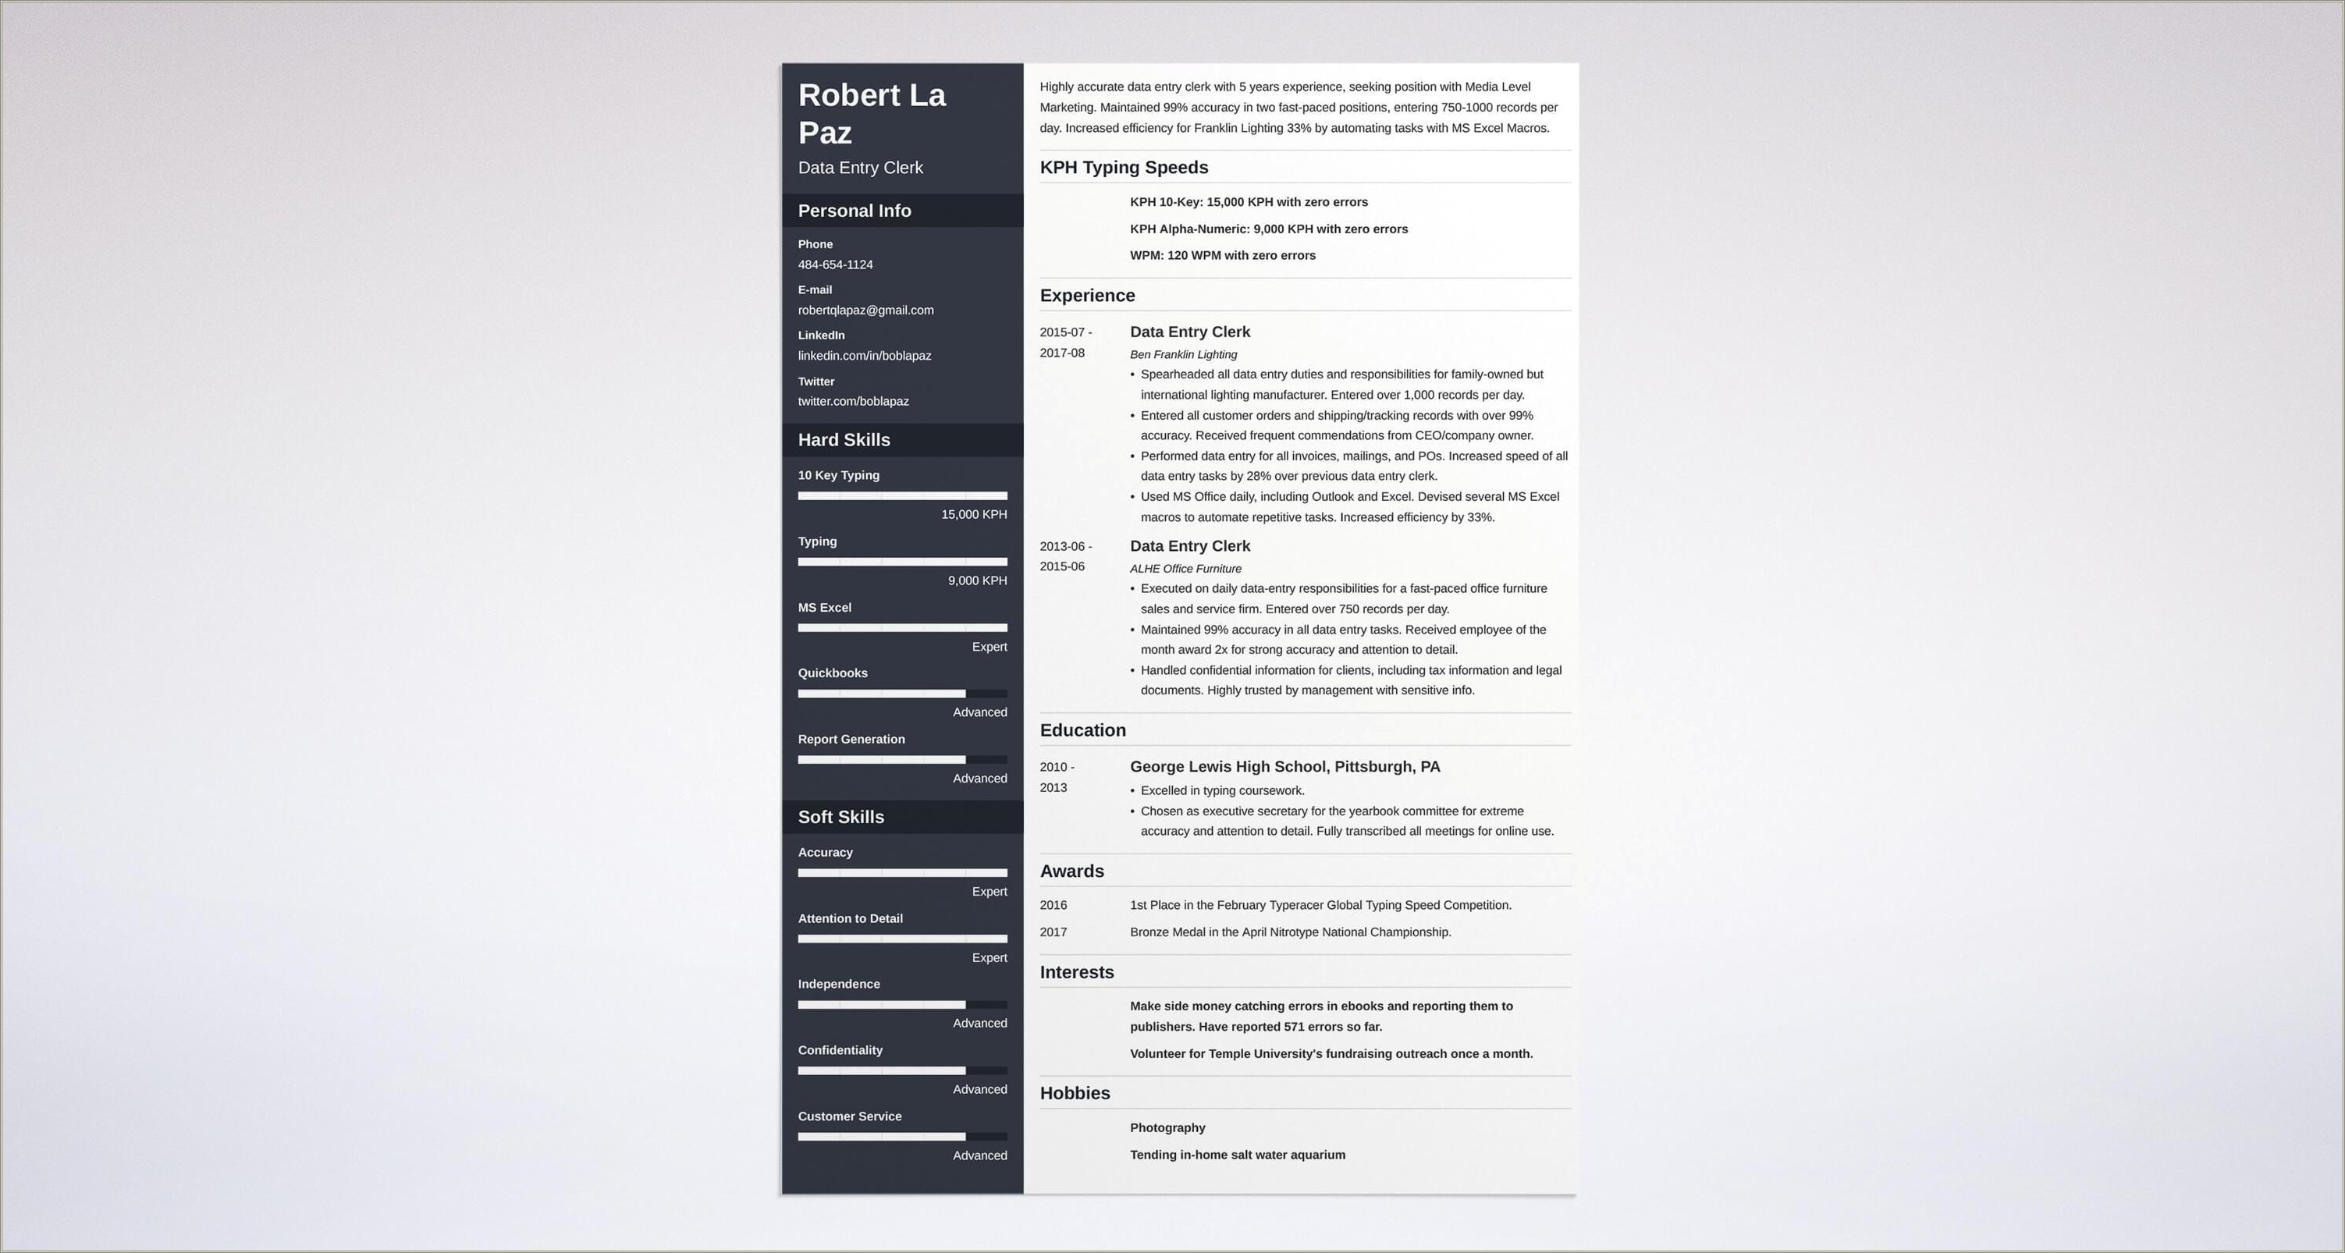The image size is (2345, 1253).
Task: Select the Education section tab
Action: (x=1081, y=729)
